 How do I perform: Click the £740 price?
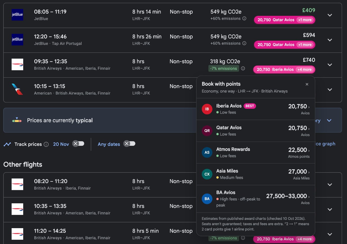309,60
